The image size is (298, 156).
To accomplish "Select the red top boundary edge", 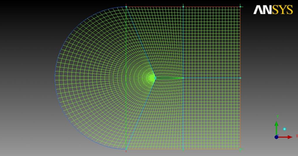I will [183, 7].
